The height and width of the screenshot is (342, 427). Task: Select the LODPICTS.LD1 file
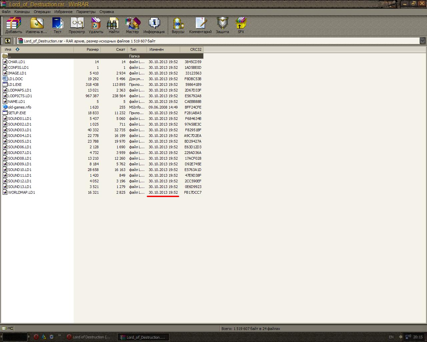[x=102, y=96]
